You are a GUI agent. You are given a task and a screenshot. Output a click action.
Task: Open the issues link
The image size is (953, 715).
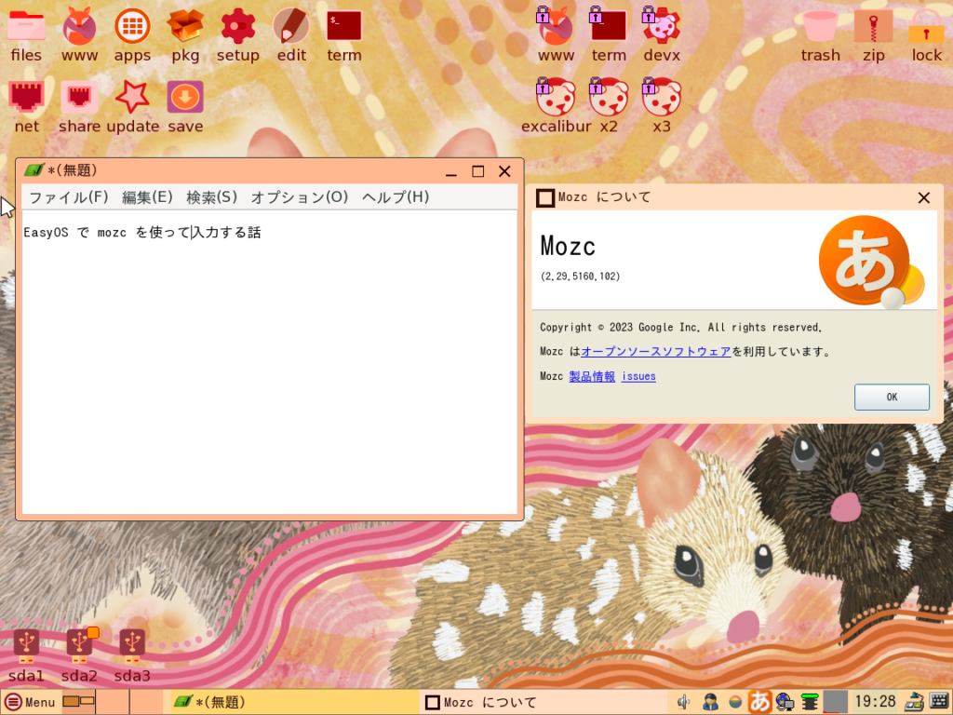click(638, 376)
